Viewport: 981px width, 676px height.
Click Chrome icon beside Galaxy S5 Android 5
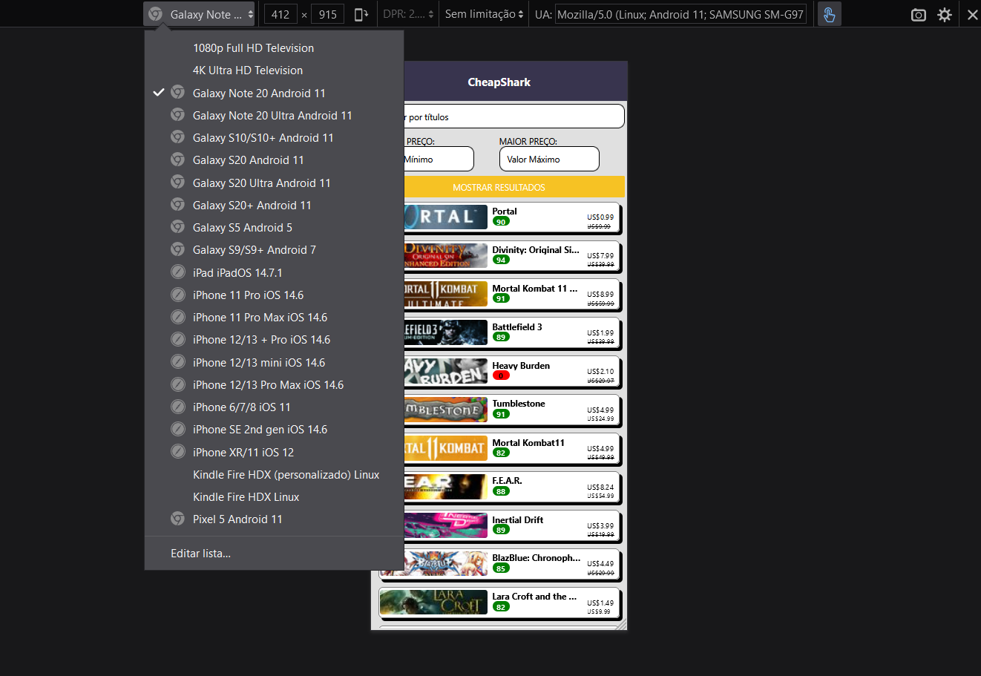(x=177, y=227)
